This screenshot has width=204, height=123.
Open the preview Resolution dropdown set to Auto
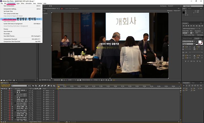(x=199, y=33)
